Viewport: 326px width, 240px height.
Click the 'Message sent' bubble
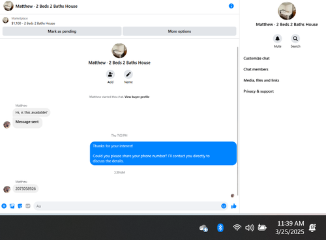click(27, 122)
